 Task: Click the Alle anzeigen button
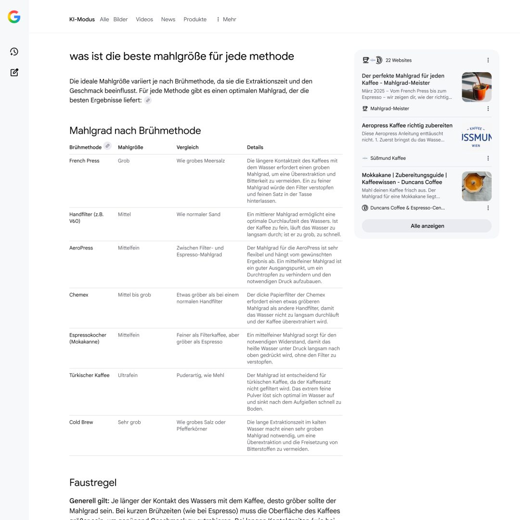(x=427, y=226)
